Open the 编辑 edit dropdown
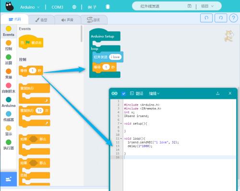Screen dimensions: 240x191 [x=154, y=94]
